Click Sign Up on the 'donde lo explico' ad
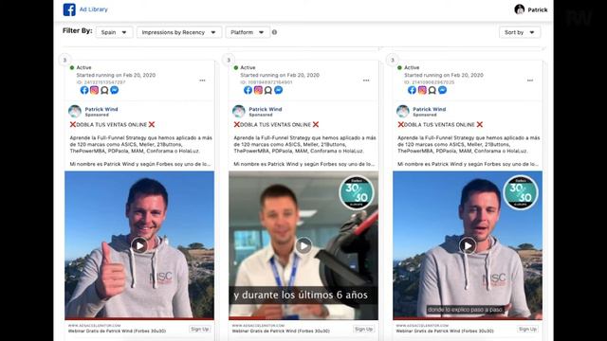This screenshot has width=607, height=341. [x=527, y=329]
